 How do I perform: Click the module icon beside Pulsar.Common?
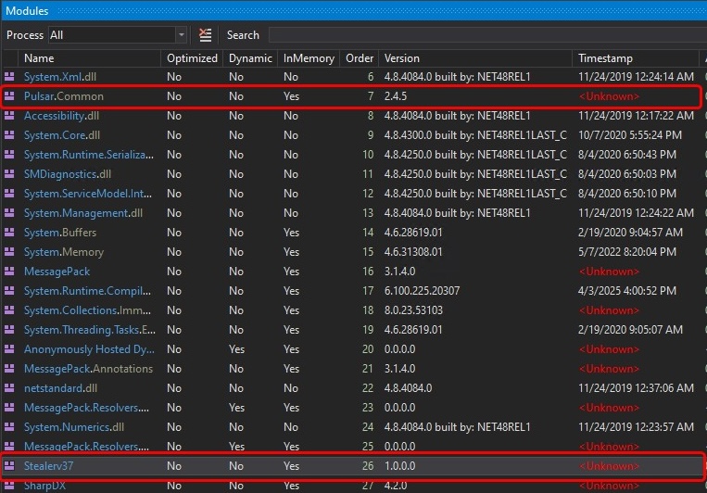tap(9, 96)
